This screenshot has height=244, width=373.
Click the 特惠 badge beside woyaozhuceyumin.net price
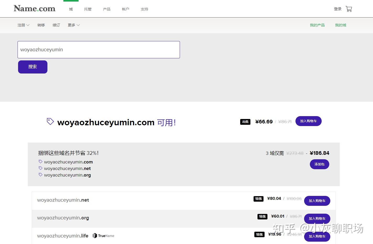[x=258, y=199]
